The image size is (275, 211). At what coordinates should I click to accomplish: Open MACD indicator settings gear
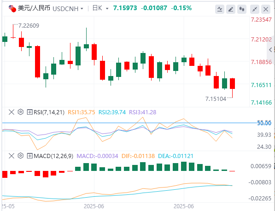point(21,156)
